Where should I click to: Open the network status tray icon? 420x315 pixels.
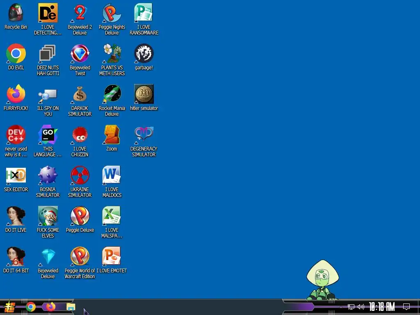pyautogui.click(x=351, y=307)
